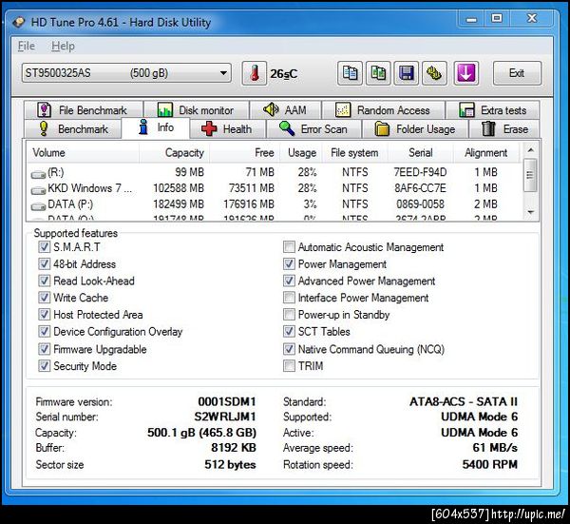Open the ST9500325AS drive dropdown
The image size is (570, 524).
(x=126, y=73)
